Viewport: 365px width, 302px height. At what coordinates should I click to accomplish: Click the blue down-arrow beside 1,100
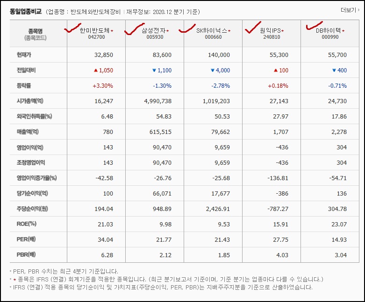(154, 70)
